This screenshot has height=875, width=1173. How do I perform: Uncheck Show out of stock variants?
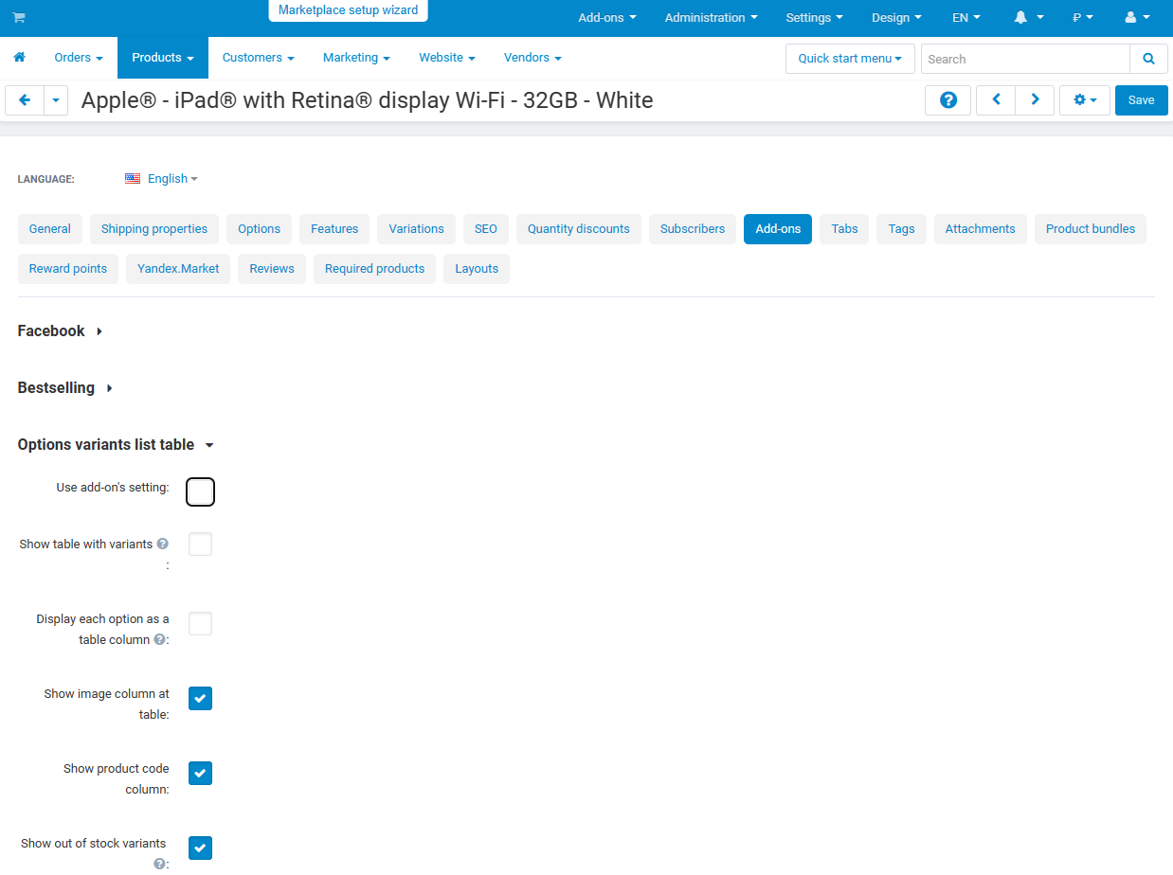(x=200, y=848)
